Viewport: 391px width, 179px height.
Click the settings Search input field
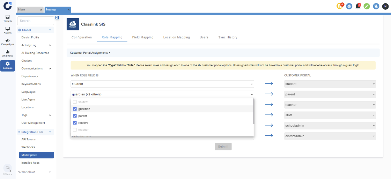[x=36, y=21]
